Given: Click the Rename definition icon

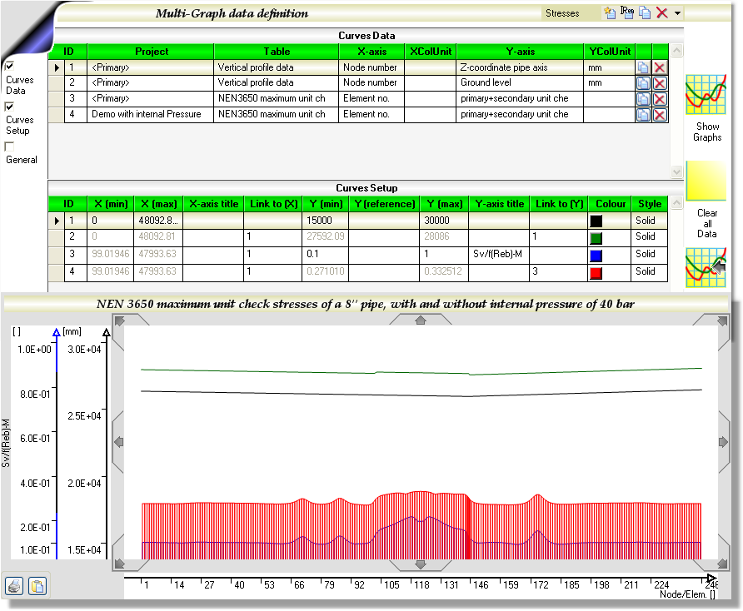Looking at the screenshot, I should 627,12.
